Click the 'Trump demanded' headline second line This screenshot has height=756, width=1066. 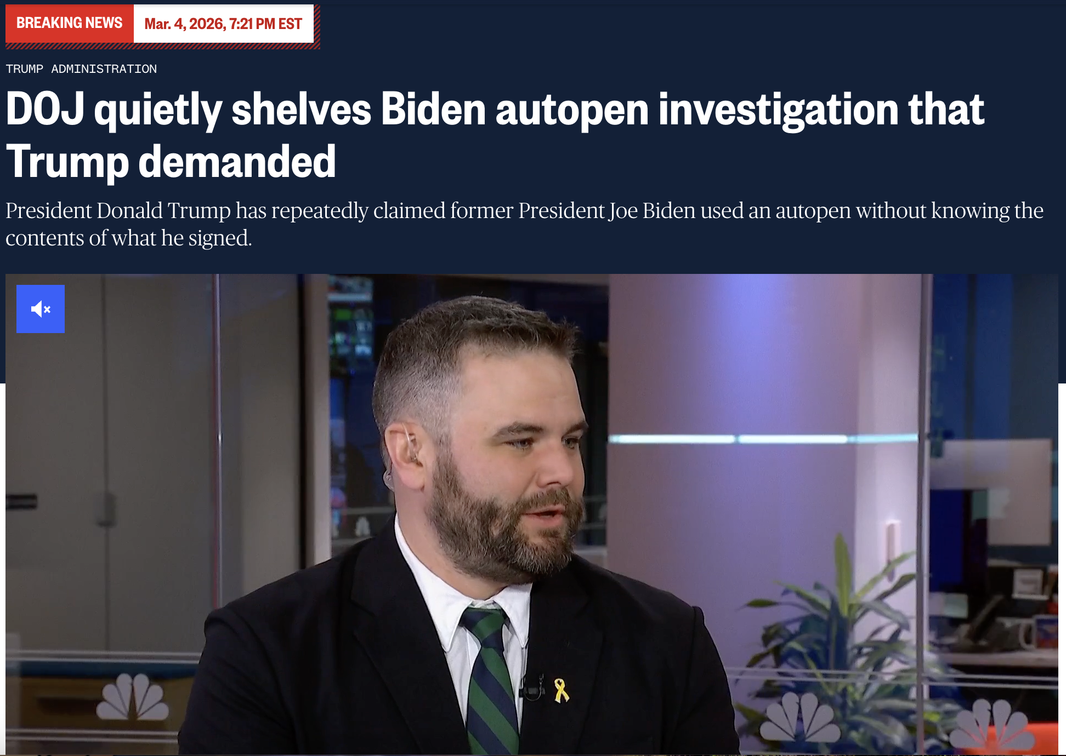click(x=171, y=162)
